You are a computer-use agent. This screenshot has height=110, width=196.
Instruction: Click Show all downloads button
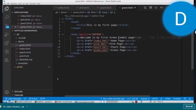click(x=189, y=106)
